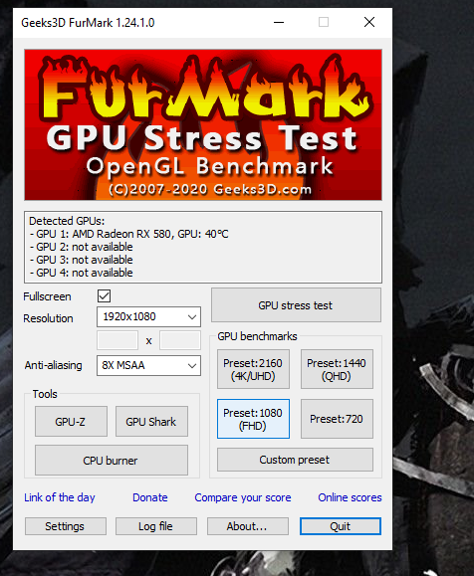Start the CPU burner tool
Screen dimensions: 474x576
tap(112, 461)
